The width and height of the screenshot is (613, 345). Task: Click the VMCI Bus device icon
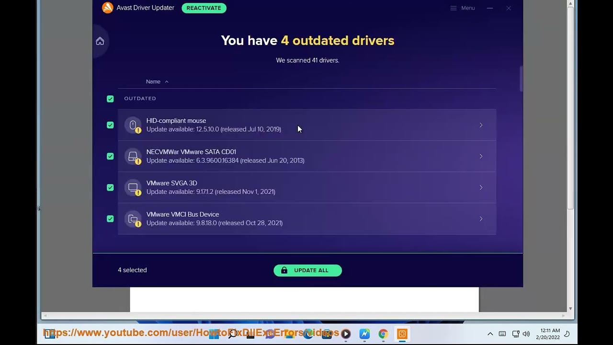pos(133,218)
